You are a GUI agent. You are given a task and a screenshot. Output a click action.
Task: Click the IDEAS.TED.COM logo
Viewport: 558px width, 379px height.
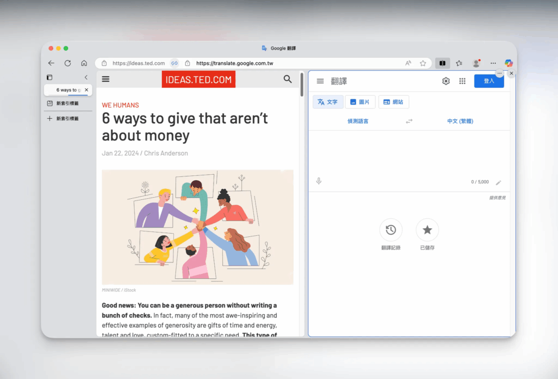pyautogui.click(x=198, y=80)
